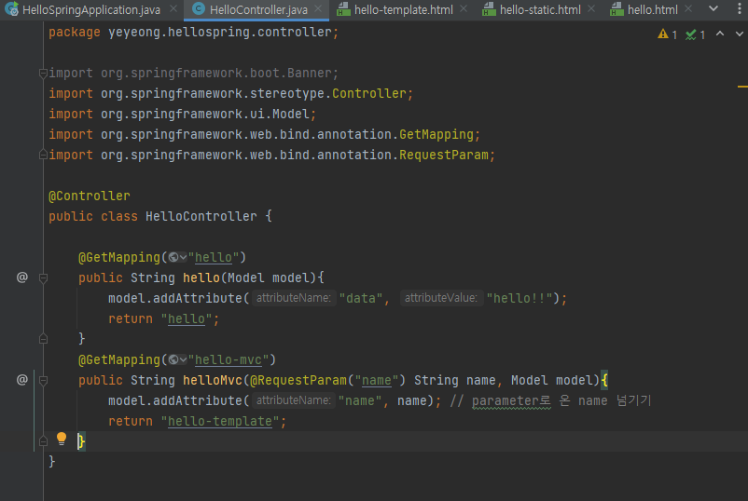Image resolution: width=748 pixels, height=501 pixels.
Task: Switch to HelloSpringApplication.java tab
Action: click(91, 9)
